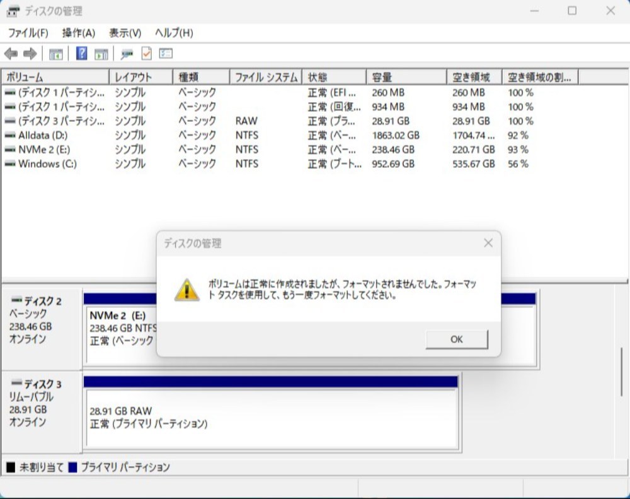Open Help with the blue question mark icon
Image resolution: width=630 pixels, height=499 pixels.
[x=81, y=53]
